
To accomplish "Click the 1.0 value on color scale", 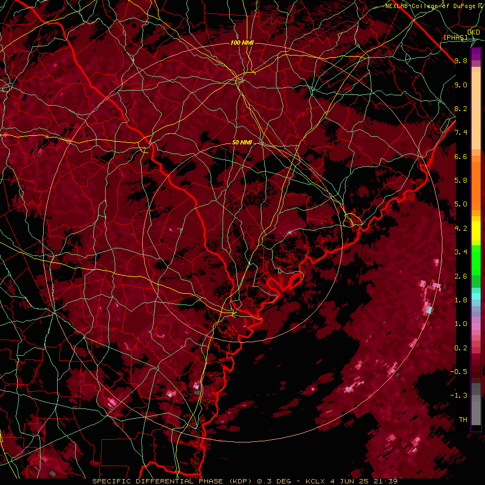I will point(461,324).
